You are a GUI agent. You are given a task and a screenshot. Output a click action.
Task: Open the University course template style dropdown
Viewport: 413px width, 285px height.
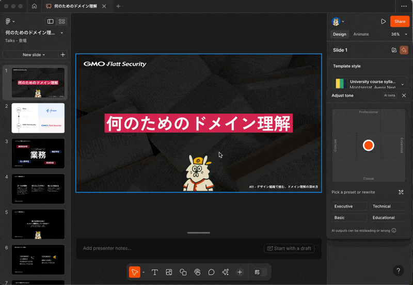pyautogui.click(x=369, y=84)
